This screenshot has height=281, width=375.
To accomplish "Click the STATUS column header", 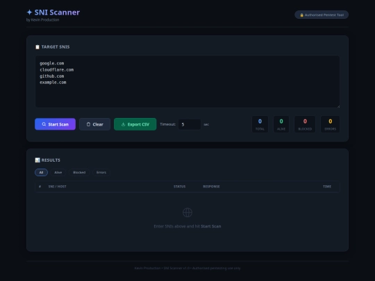I will tap(180, 187).
